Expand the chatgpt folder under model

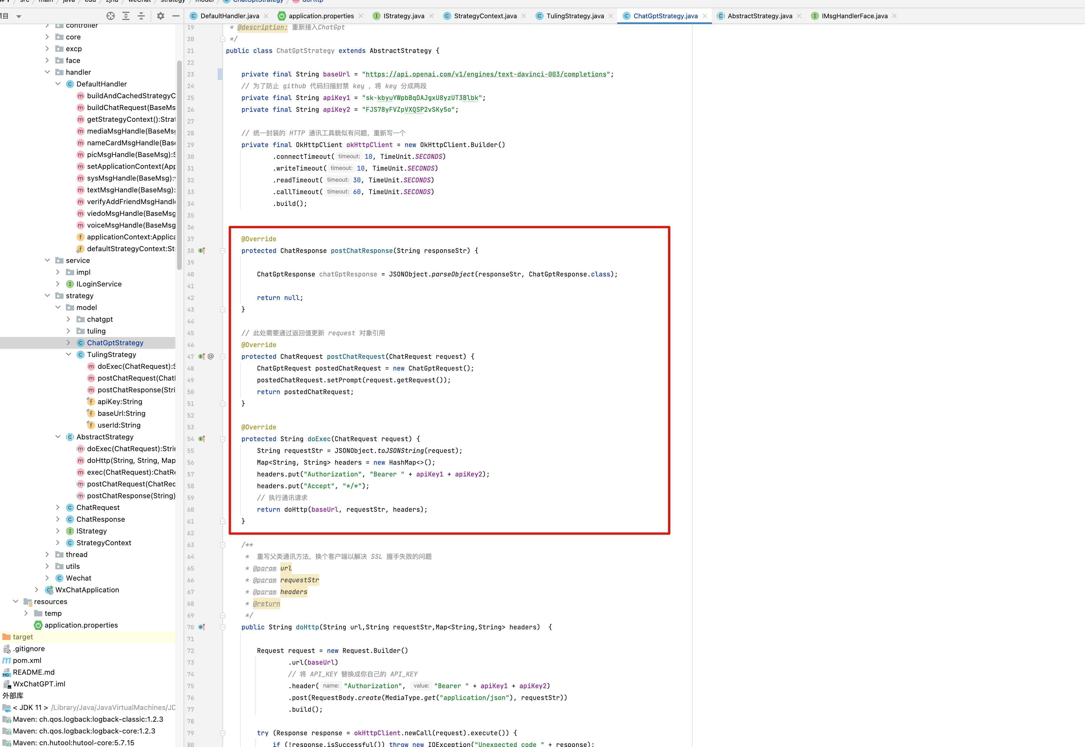(68, 319)
